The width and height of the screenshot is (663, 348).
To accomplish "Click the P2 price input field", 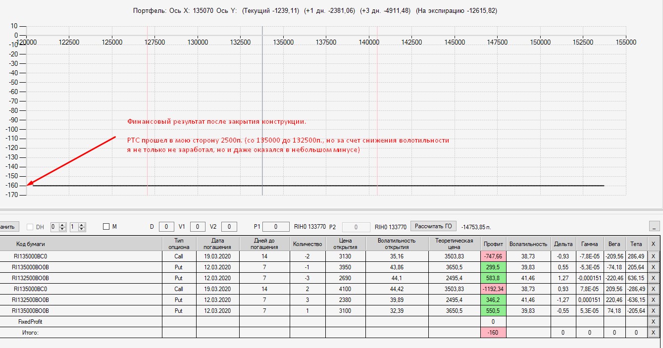I will (357, 227).
